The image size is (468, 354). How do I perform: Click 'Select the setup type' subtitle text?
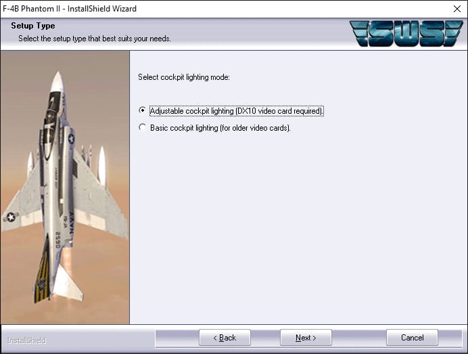point(94,39)
